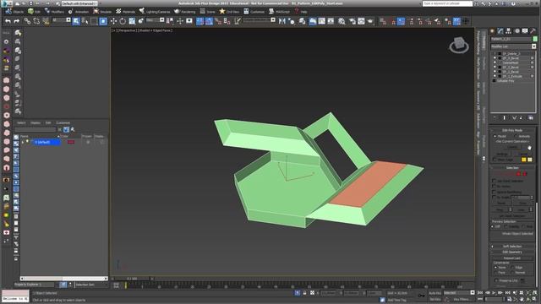Open the Hierarchy command panel tab
Image resolution: width=541 pixels, height=304 pixels.
(509, 31)
